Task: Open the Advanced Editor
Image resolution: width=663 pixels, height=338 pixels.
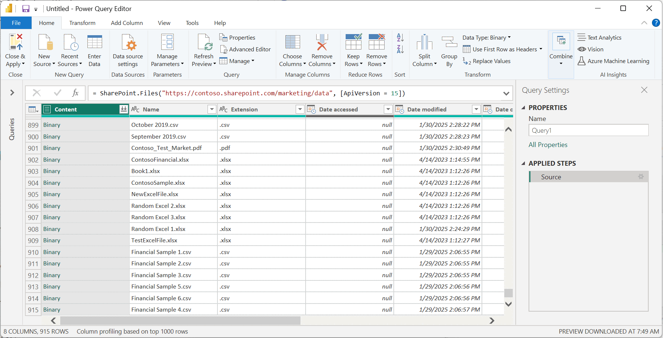Action: pyautogui.click(x=245, y=49)
